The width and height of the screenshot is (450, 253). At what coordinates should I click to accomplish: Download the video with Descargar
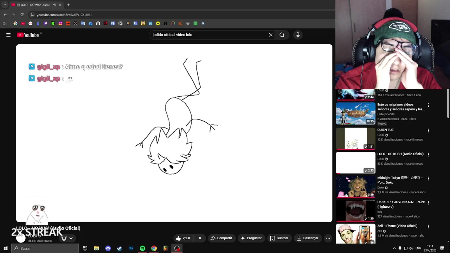(x=307, y=238)
